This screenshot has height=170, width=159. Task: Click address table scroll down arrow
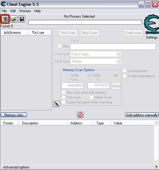click(156, 162)
